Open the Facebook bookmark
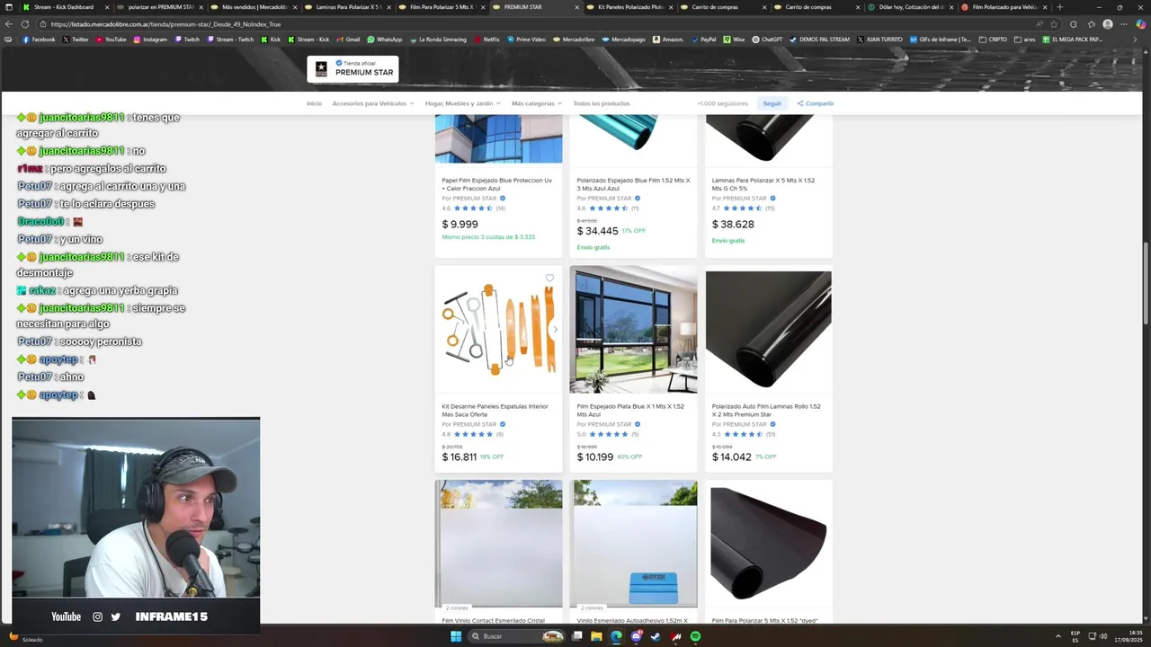1151x647 pixels. [39, 40]
